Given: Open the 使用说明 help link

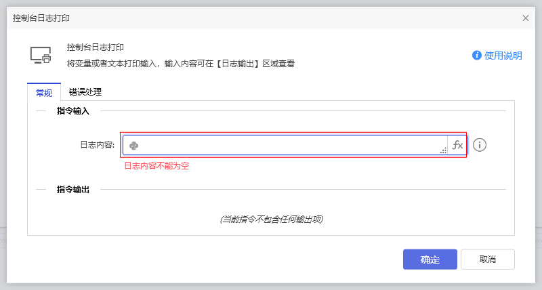Looking at the screenshot, I should point(503,56).
